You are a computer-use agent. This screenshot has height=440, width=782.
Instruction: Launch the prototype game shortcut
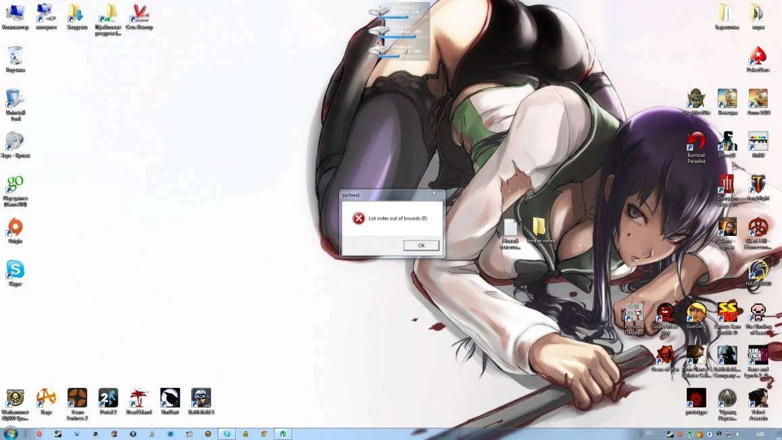click(696, 401)
